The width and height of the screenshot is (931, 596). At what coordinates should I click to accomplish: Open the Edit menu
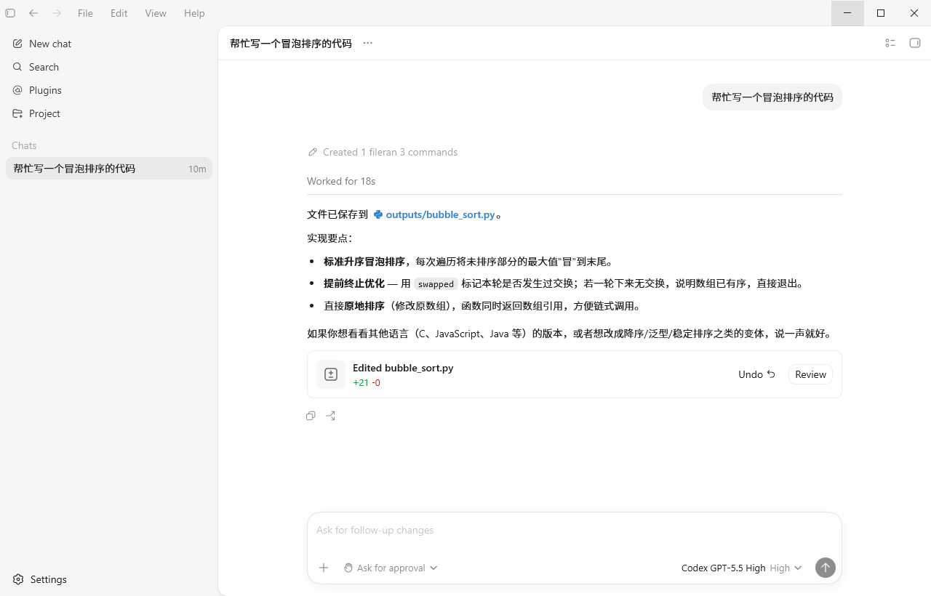(x=119, y=13)
